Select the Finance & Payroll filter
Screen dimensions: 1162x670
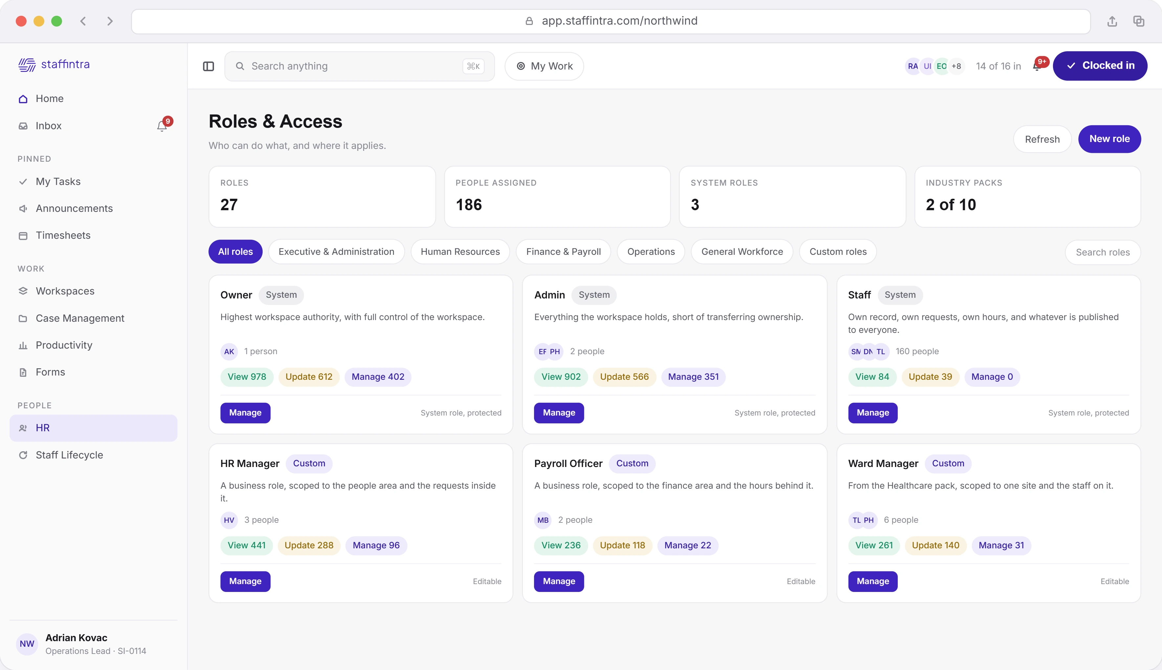coord(563,252)
